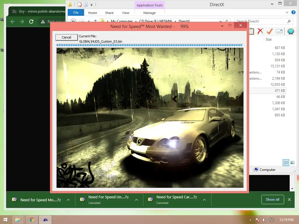
Task: Open the View ribbon tab
Action: (126, 13)
